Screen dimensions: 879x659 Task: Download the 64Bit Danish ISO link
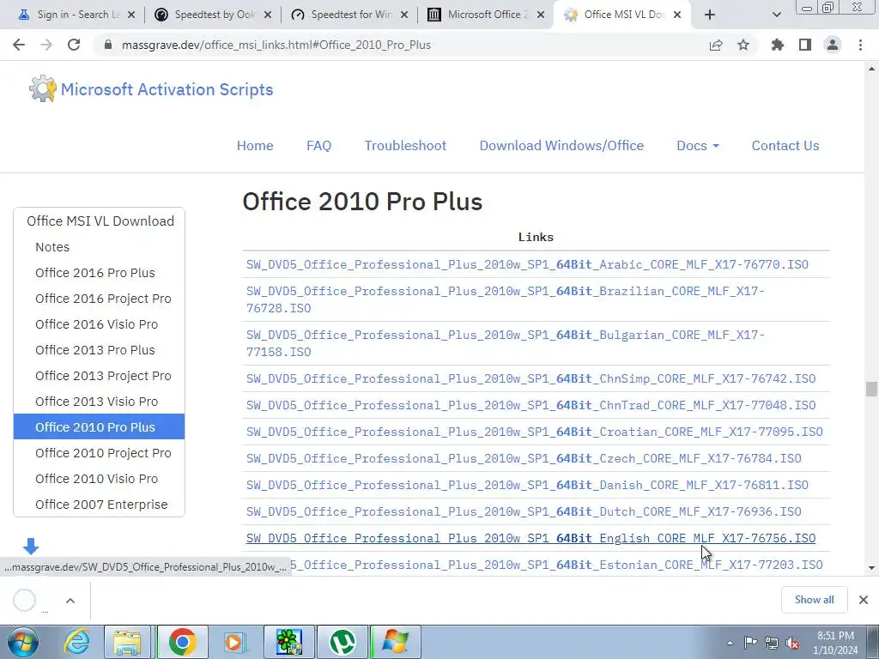pyautogui.click(x=527, y=485)
